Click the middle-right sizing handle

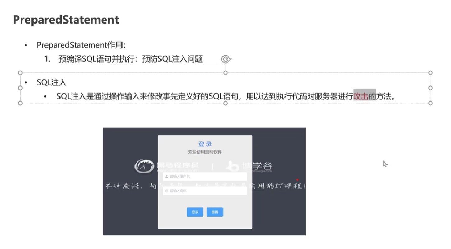[430, 88]
